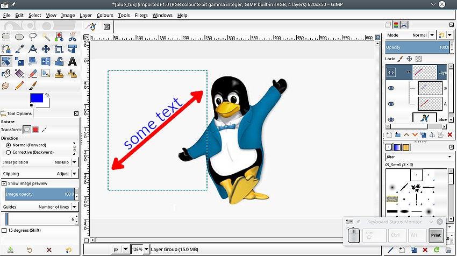This screenshot has width=457, height=256.
Task: Choose the Pencil tool
Action: click(x=19, y=86)
